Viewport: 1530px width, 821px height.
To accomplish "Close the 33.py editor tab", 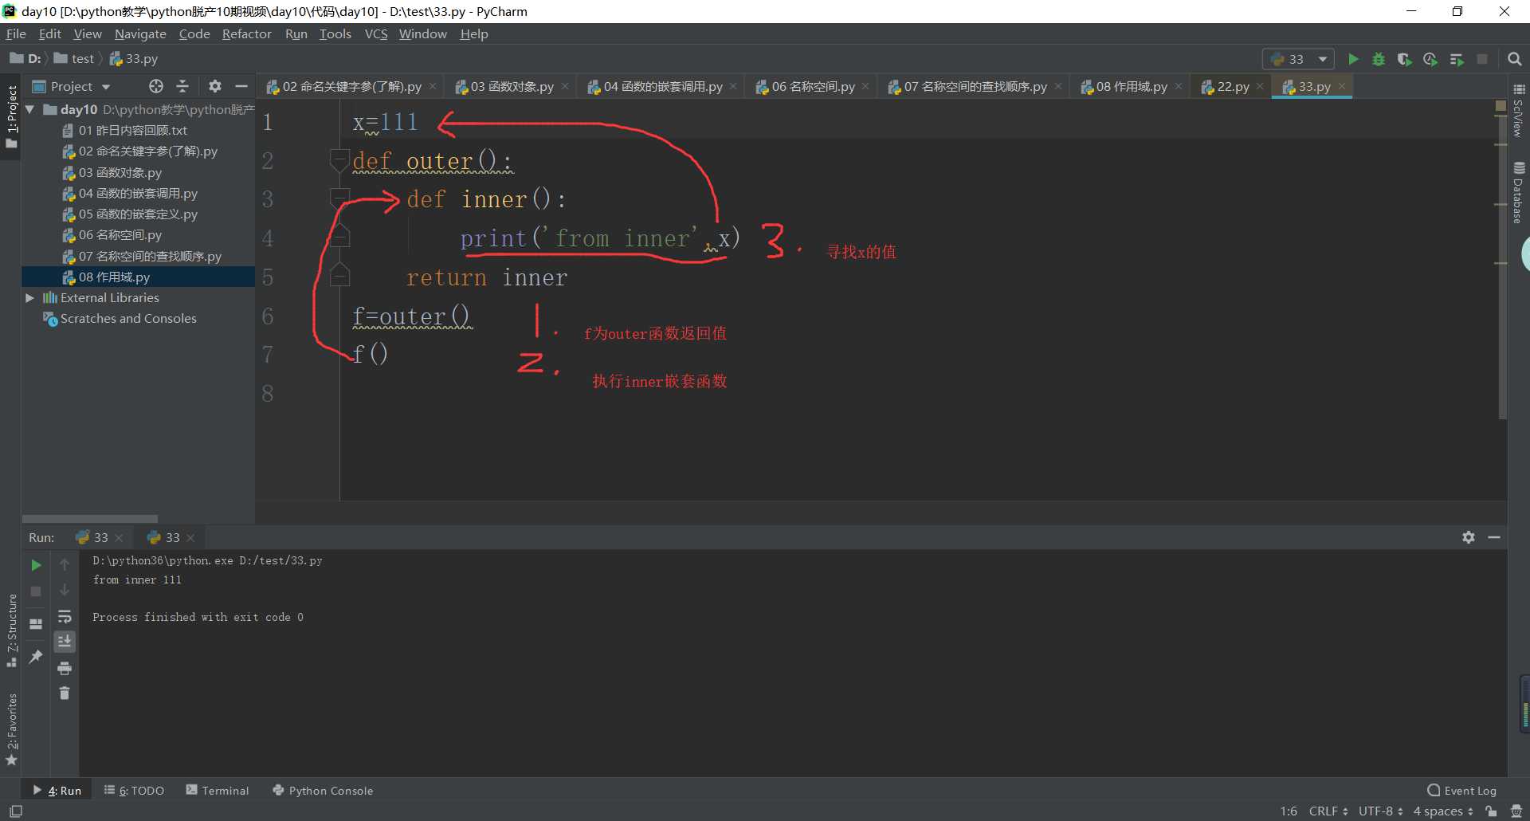I will coord(1342,86).
